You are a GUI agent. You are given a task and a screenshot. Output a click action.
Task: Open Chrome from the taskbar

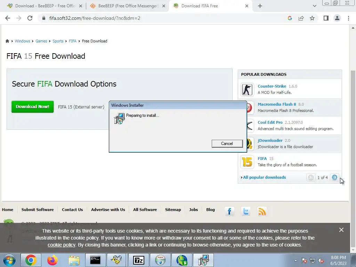tap(31, 260)
